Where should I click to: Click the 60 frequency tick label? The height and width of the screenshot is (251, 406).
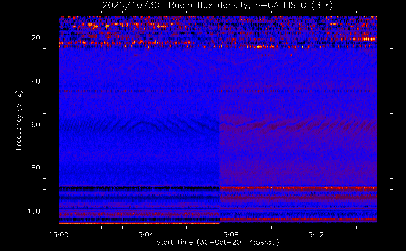(x=36, y=124)
